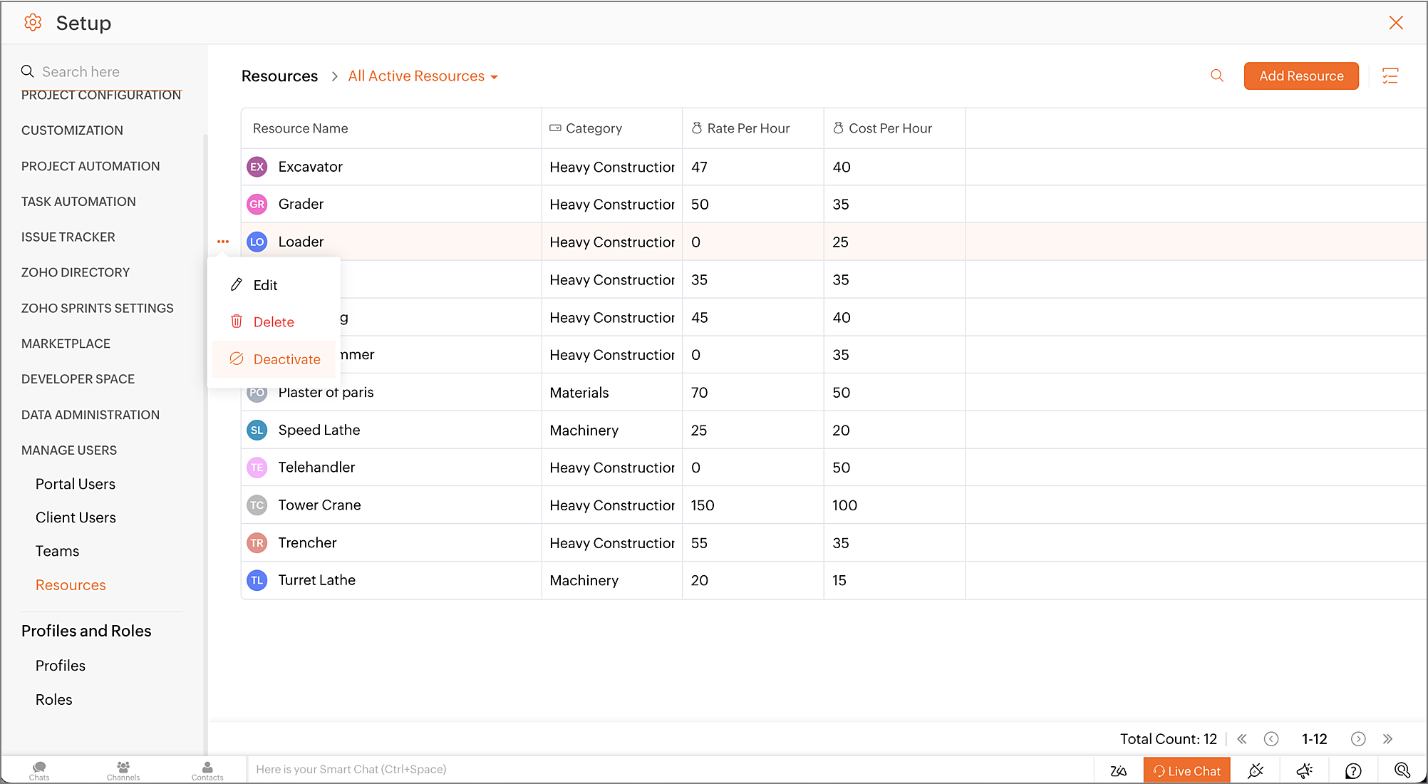The image size is (1428, 784).
Task: Start a Live Chat session
Action: coord(1186,770)
